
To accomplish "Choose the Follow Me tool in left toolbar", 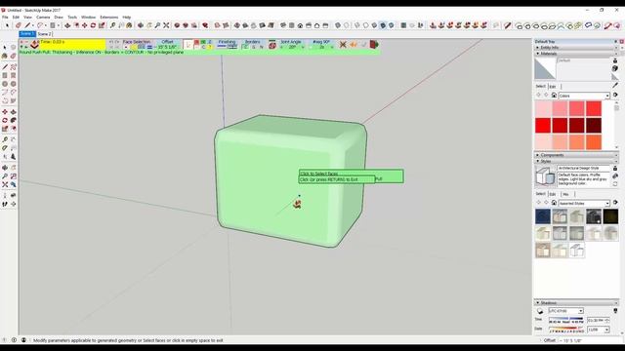I will pyautogui.click(x=13, y=120).
